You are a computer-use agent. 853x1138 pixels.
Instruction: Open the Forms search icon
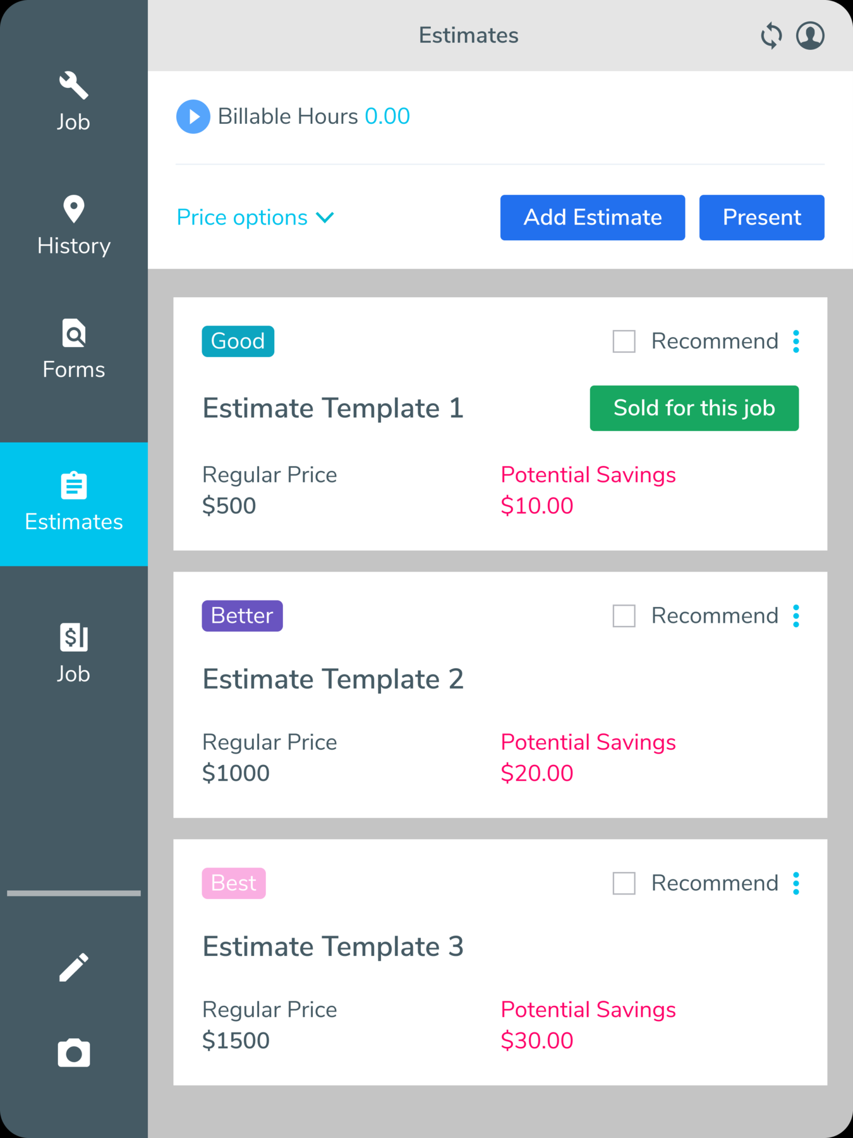(73, 333)
